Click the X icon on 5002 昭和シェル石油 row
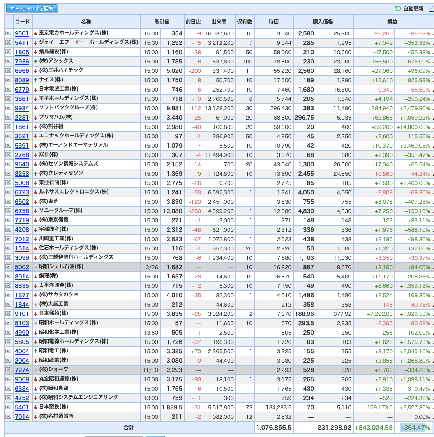Screen dimensions: 434x437 point(8,267)
